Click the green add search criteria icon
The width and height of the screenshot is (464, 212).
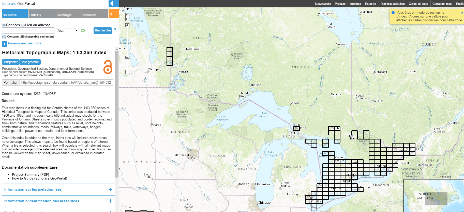pyautogui.click(x=83, y=30)
